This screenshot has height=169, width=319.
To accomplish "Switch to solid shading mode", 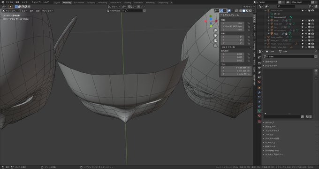I will tap(244, 11).
